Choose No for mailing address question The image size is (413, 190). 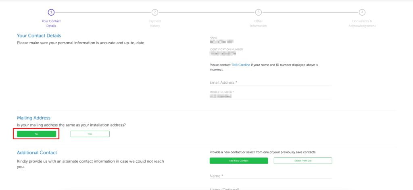pyautogui.click(x=90, y=134)
